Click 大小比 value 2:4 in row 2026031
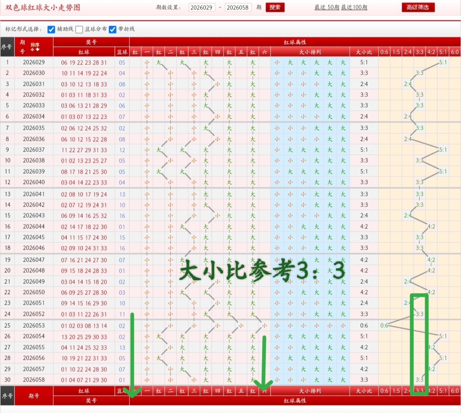Image resolution: width=461 pixels, height=413 pixels. pyautogui.click(x=364, y=84)
